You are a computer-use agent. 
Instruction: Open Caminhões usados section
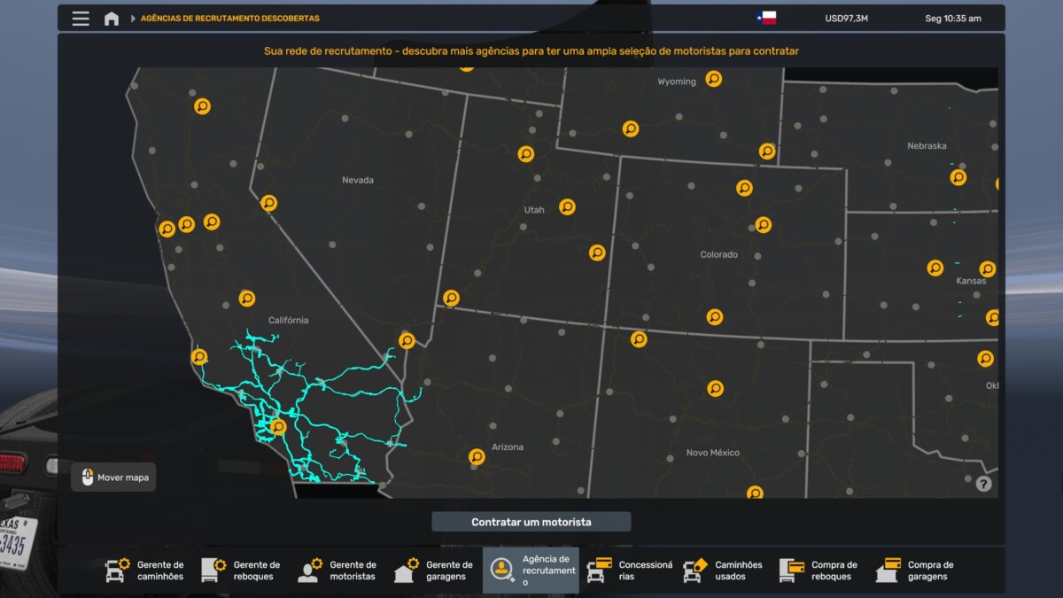click(723, 571)
